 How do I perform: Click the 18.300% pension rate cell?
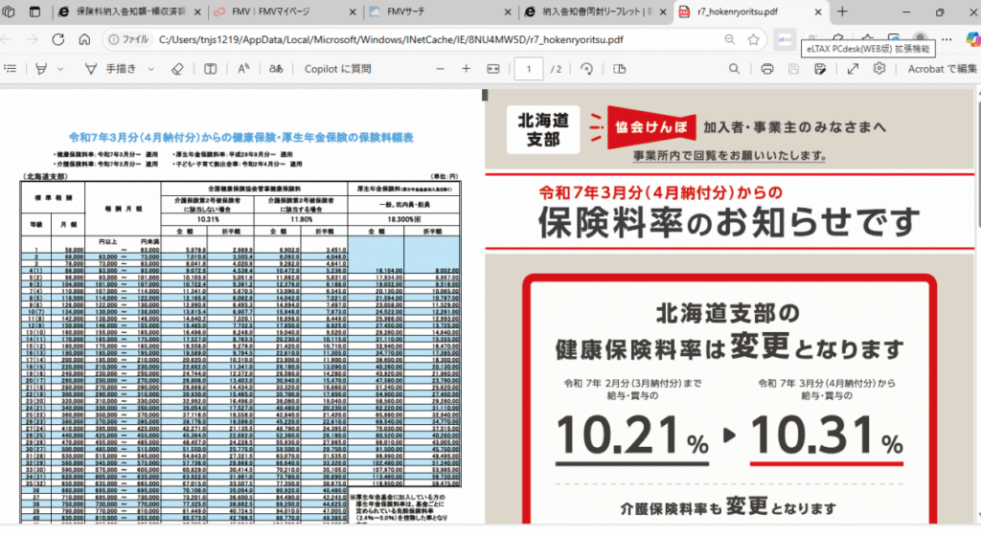(x=403, y=219)
